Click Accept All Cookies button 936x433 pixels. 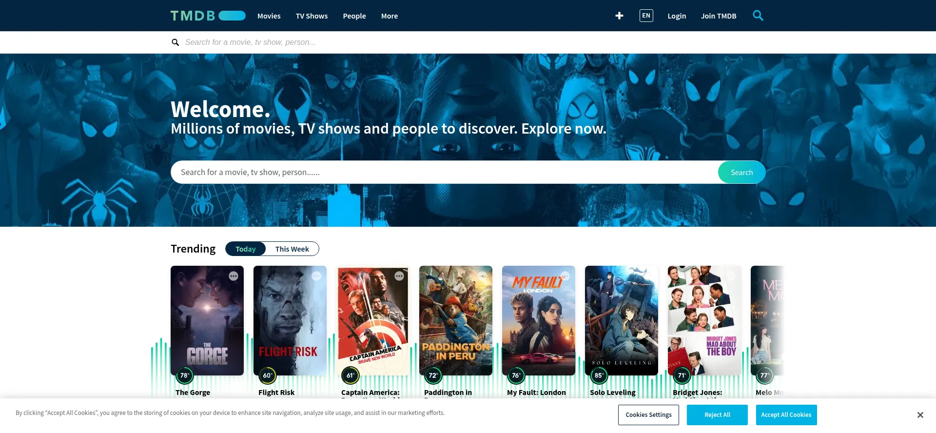[x=786, y=415]
